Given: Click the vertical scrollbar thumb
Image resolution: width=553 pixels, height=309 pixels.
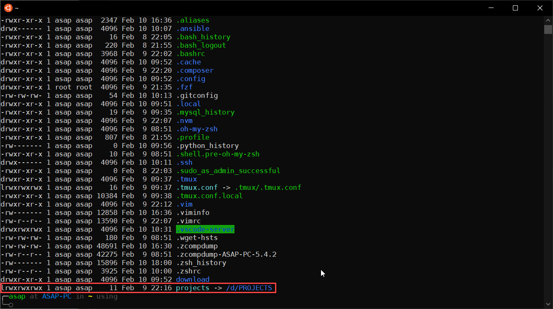Looking at the screenshot, I should point(548,29).
